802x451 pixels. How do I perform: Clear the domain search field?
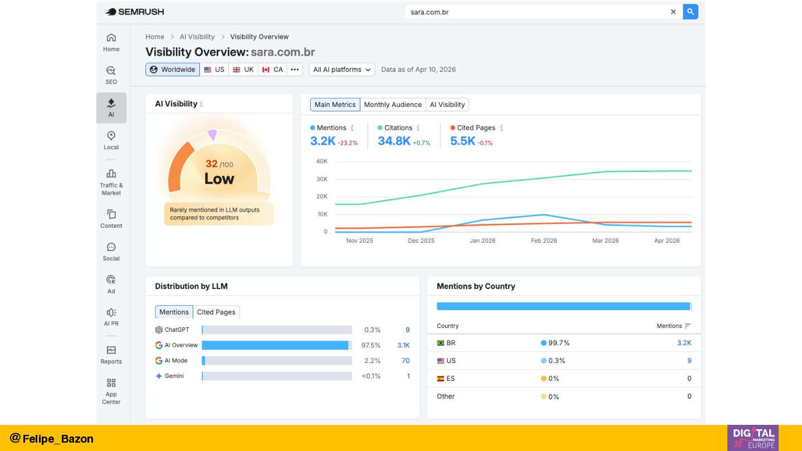point(673,12)
